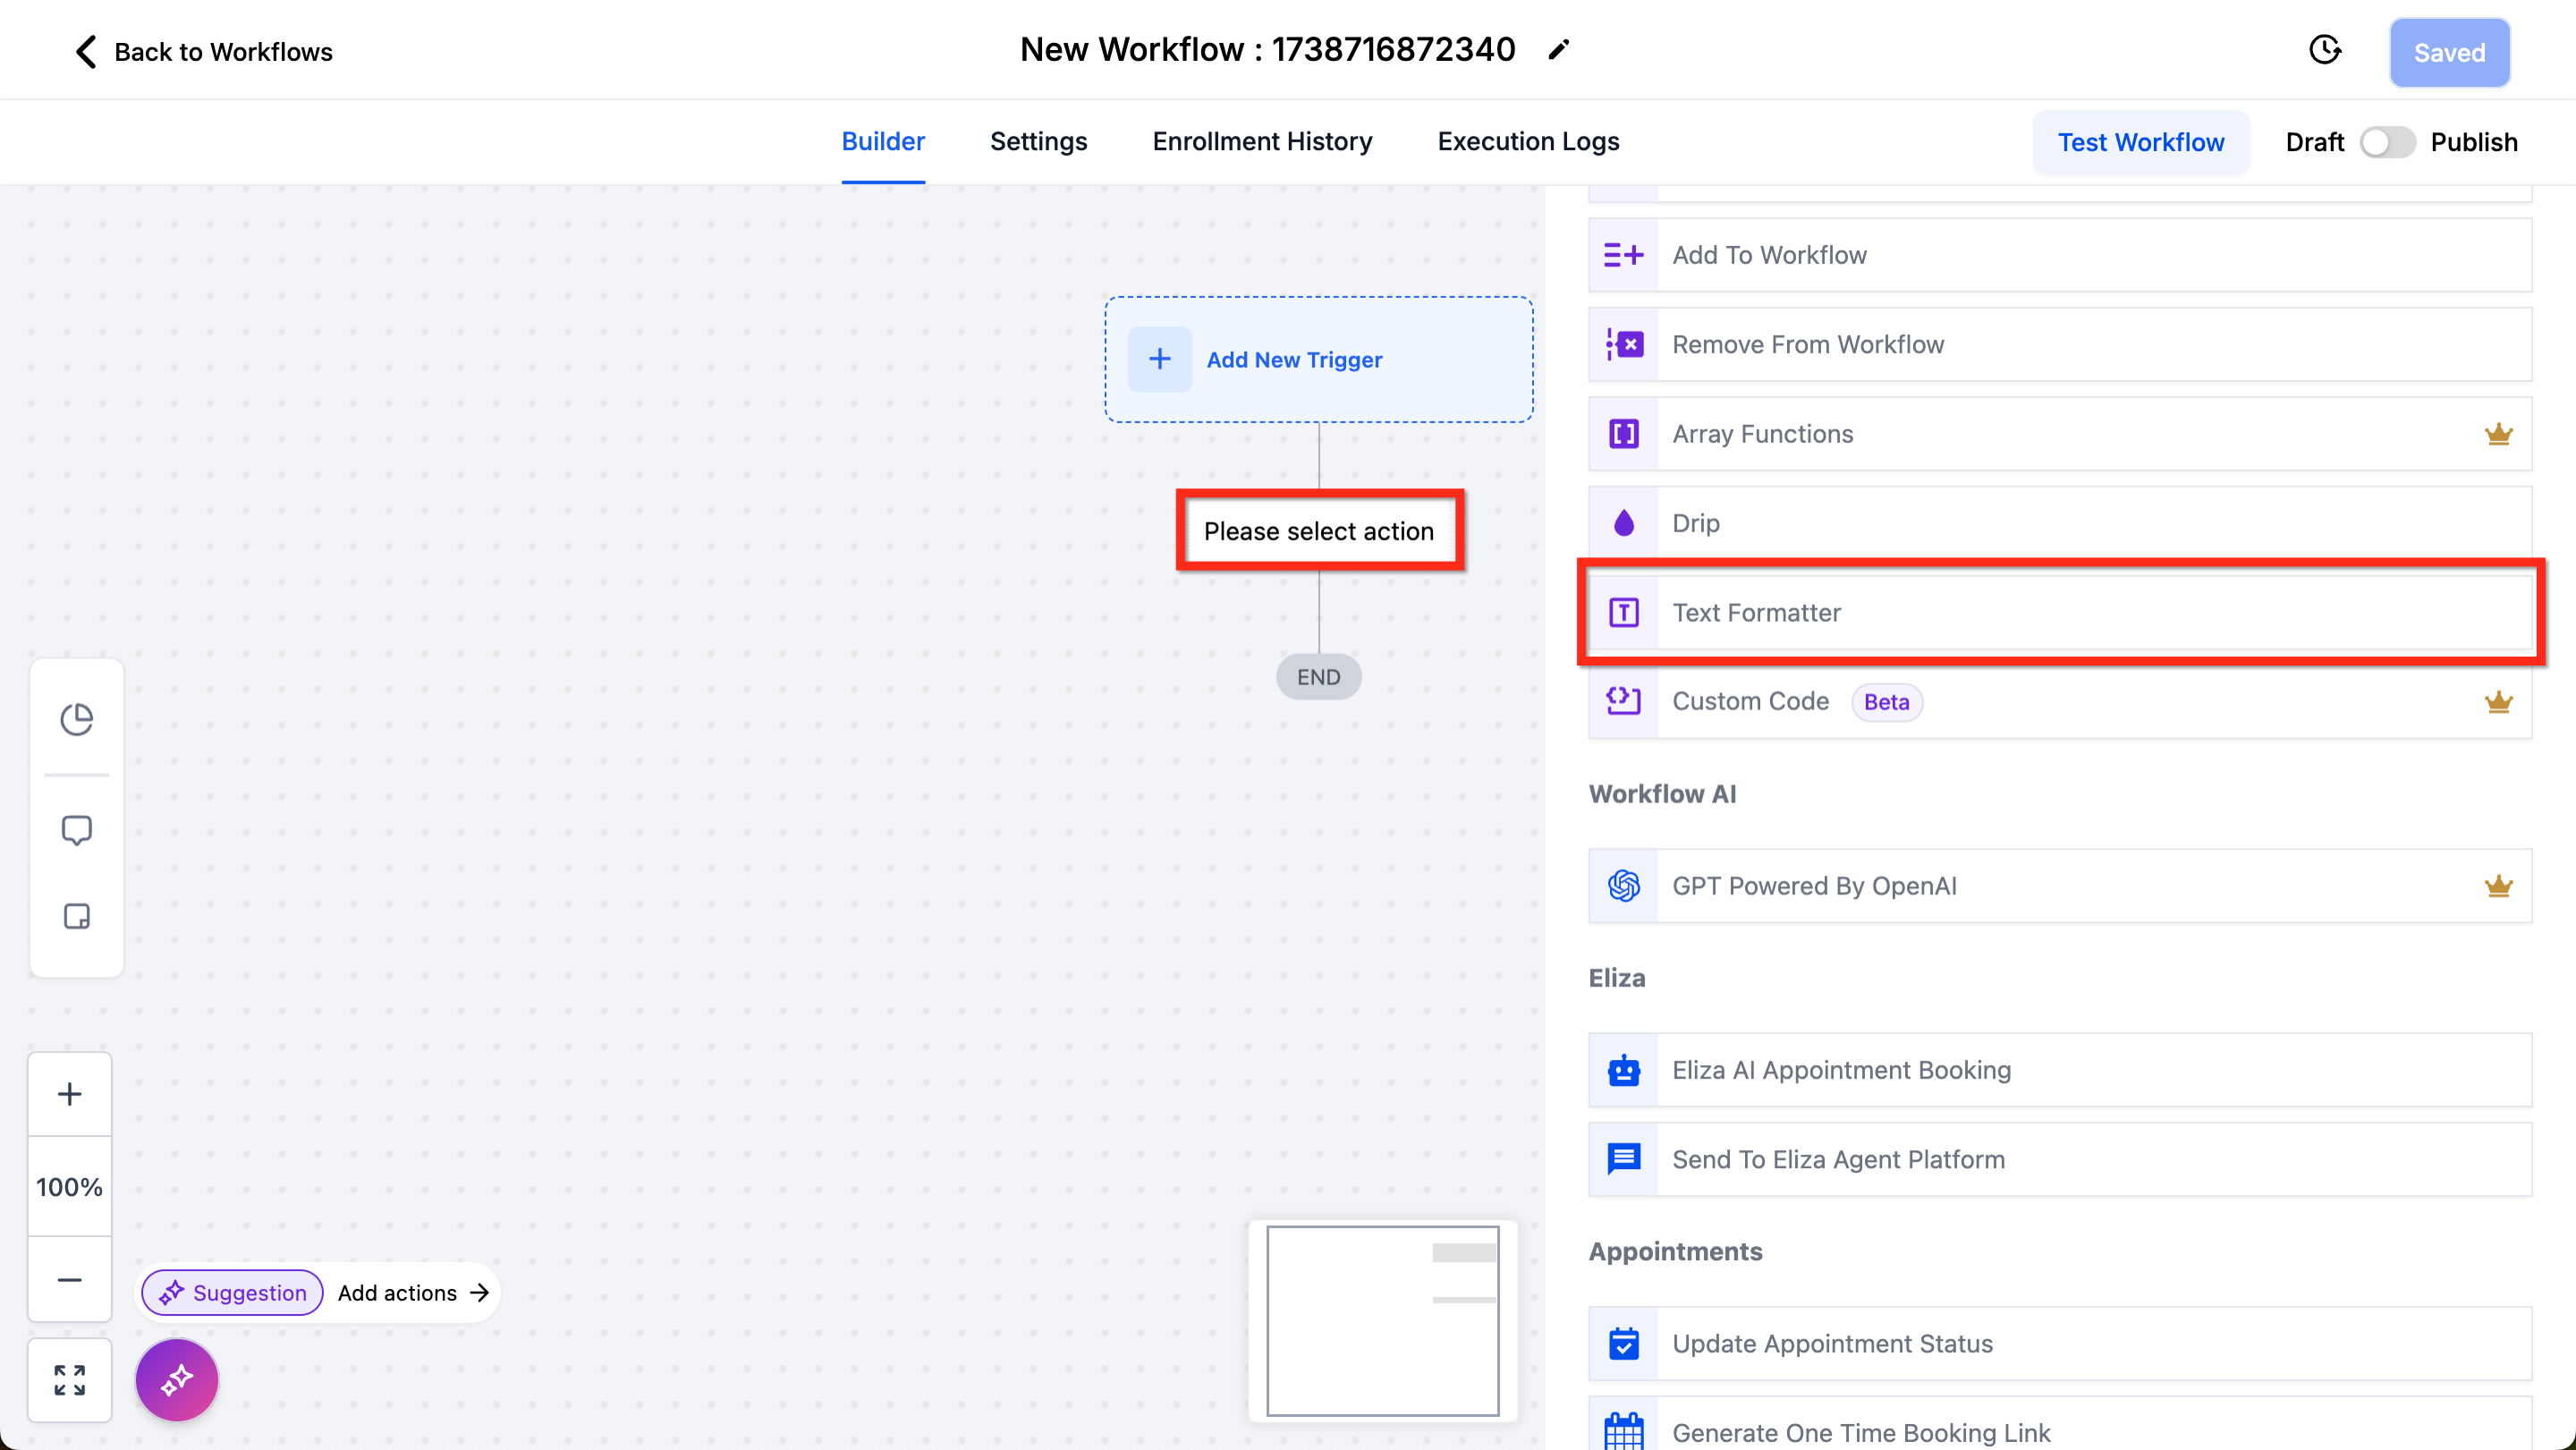Go back to Workflows chevron

86,52
